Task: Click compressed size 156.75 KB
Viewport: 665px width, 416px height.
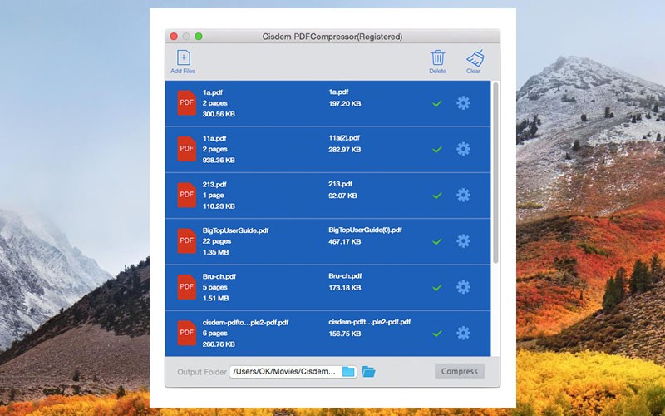Action: point(345,334)
